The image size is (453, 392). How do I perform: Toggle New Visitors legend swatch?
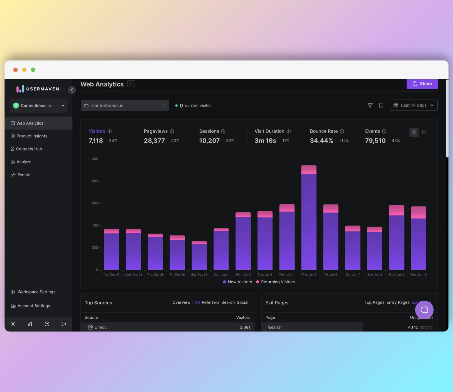point(225,282)
